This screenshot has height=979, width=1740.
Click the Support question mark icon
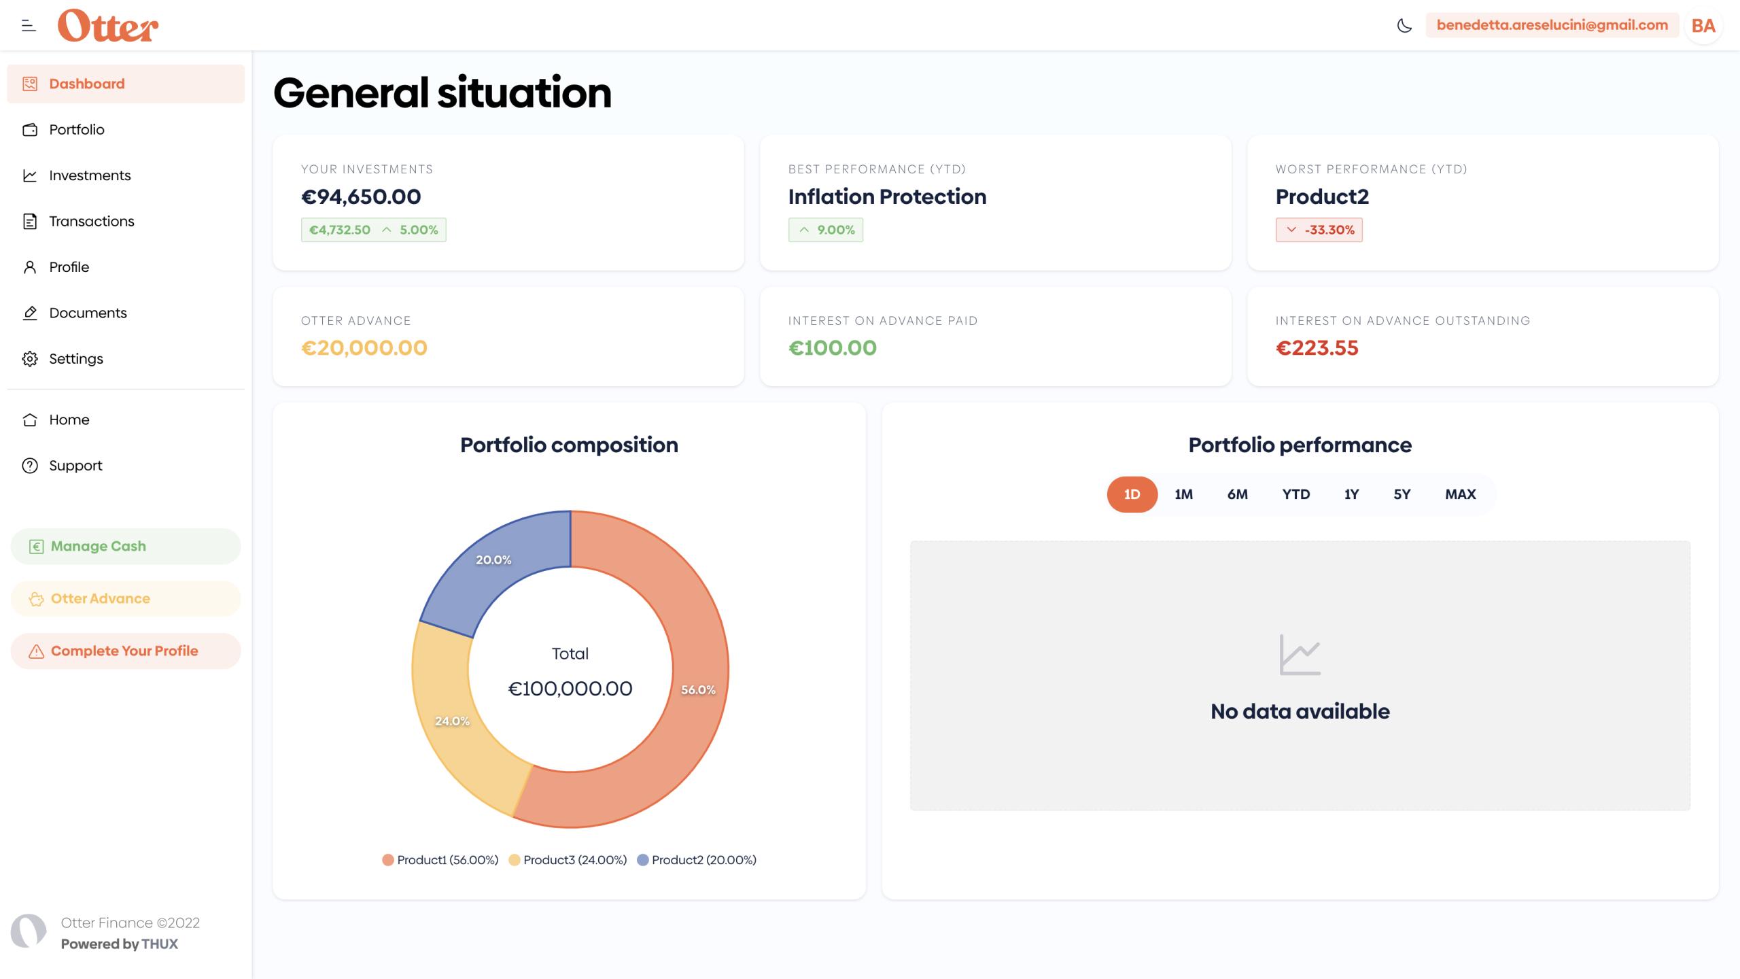30,466
